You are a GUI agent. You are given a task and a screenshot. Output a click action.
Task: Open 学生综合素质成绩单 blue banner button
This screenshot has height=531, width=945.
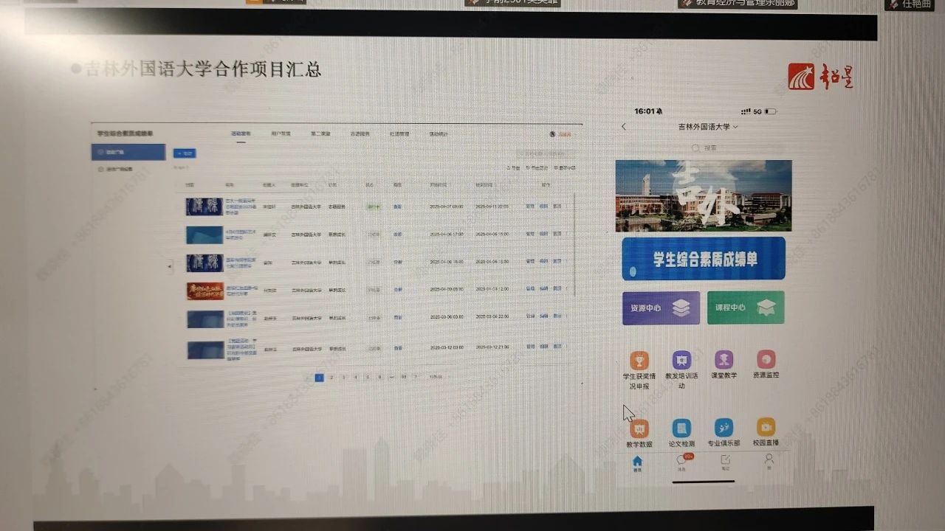click(704, 259)
